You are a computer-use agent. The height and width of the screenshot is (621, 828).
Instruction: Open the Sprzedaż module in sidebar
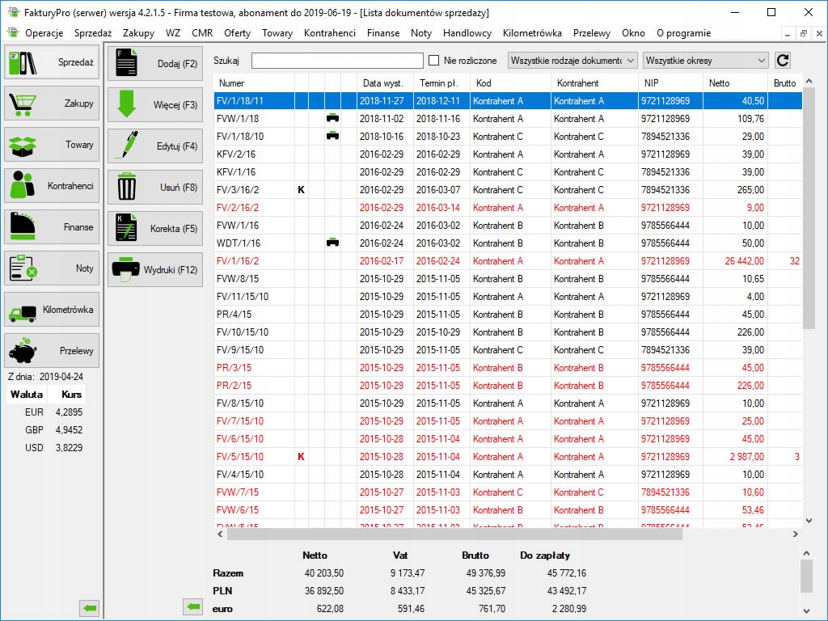[x=52, y=62]
